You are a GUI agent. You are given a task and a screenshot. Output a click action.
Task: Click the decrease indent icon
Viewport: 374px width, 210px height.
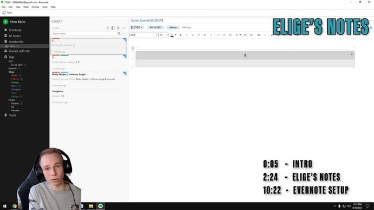pyautogui.click(x=245, y=35)
